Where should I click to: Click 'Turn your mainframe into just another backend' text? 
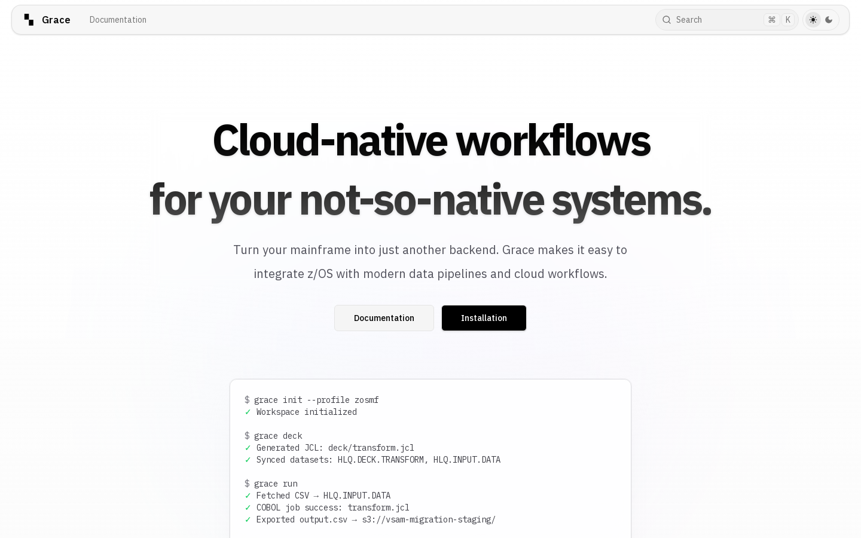pyautogui.click(x=366, y=250)
